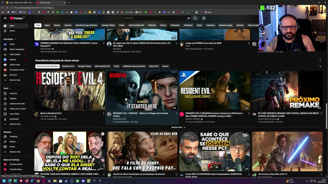Open options for Descoberta avançada section
The width and height of the screenshot is (328, 184).
tap(320, 61)
